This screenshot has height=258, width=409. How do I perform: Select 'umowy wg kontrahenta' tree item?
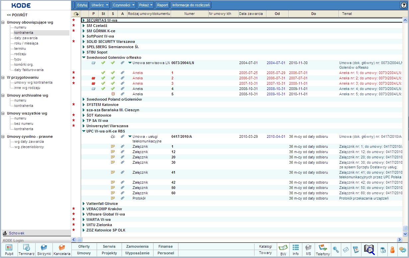click(x=33, y=82)
